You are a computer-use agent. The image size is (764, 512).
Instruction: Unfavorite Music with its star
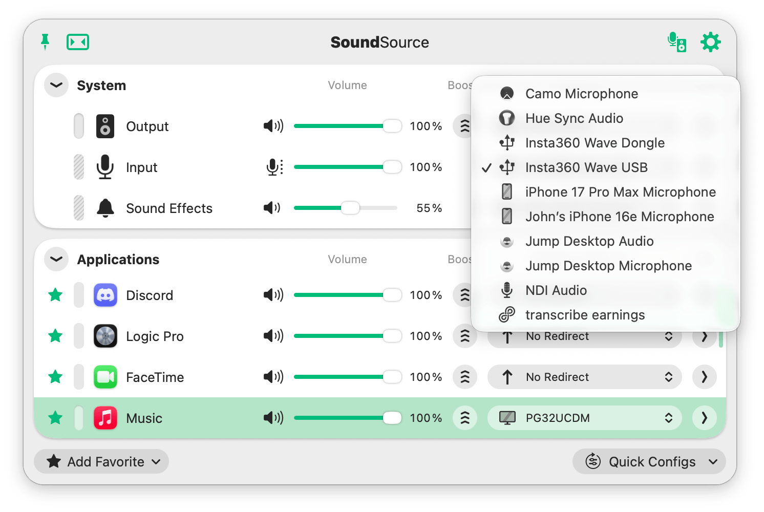55,418
